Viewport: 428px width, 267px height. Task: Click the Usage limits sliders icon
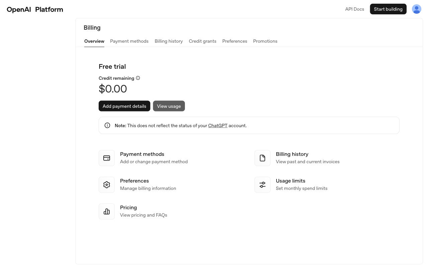[262, 184]
